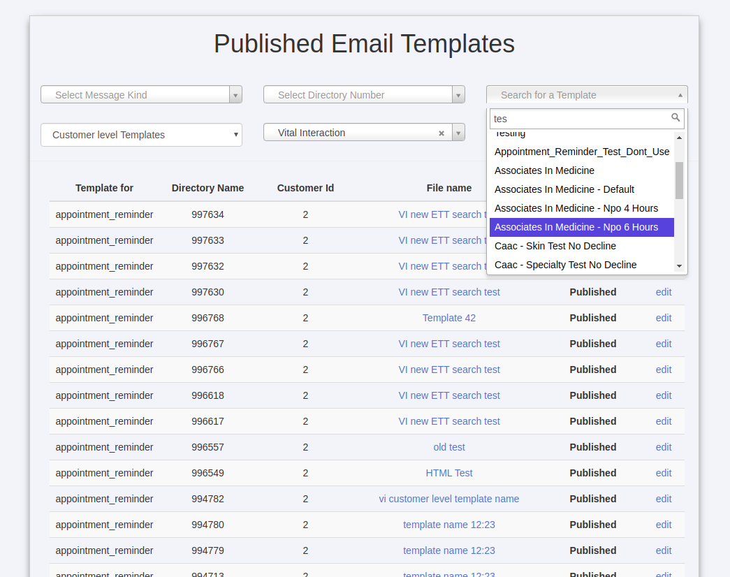730x577 pixels.
Task: Open VI new ETT search test for 996618
Action: pyautogui.click(x=448, y=395)
